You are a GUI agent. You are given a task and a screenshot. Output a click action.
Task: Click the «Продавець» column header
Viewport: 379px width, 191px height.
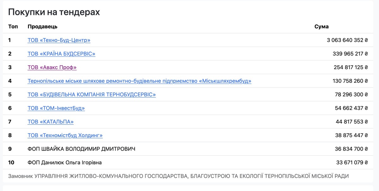[43, 27]
